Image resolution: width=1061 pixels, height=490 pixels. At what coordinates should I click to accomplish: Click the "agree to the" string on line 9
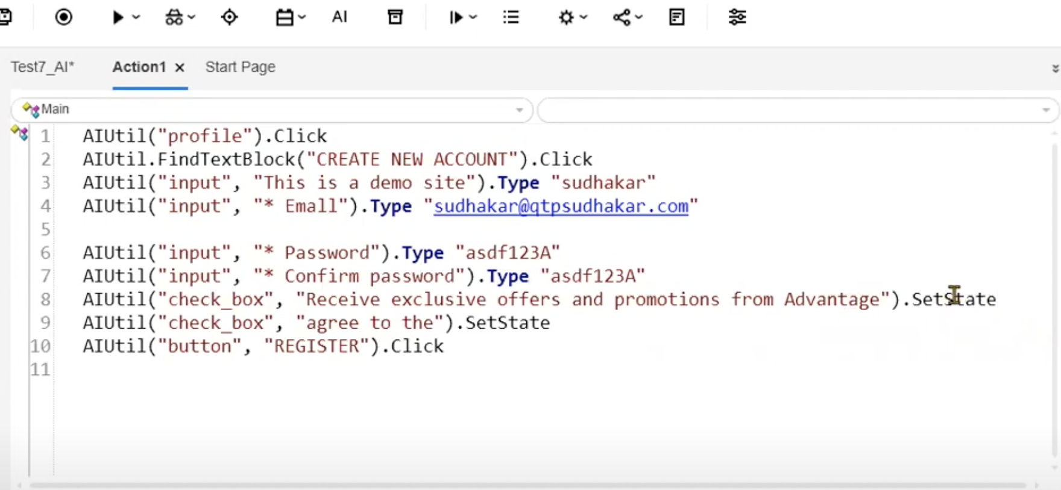370,323
